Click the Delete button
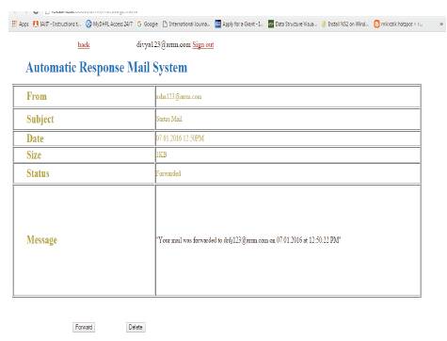Screen dimensions: 447x341 [136, 327]
